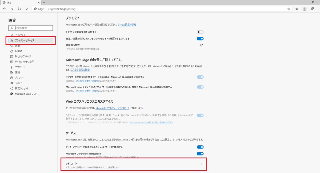Toggle navigation error web service switch
Screen dimensions: 320x173
pyautogui.click(x=200, y=147)
